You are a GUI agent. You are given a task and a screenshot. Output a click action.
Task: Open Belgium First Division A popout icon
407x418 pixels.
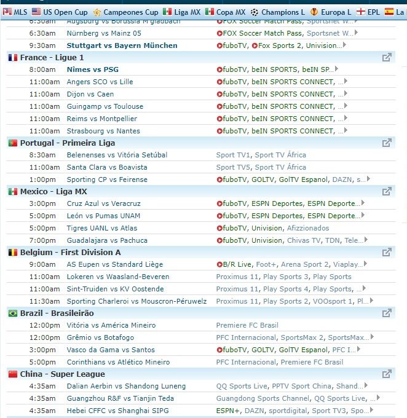pyautogui.click(x=387, y=252)
